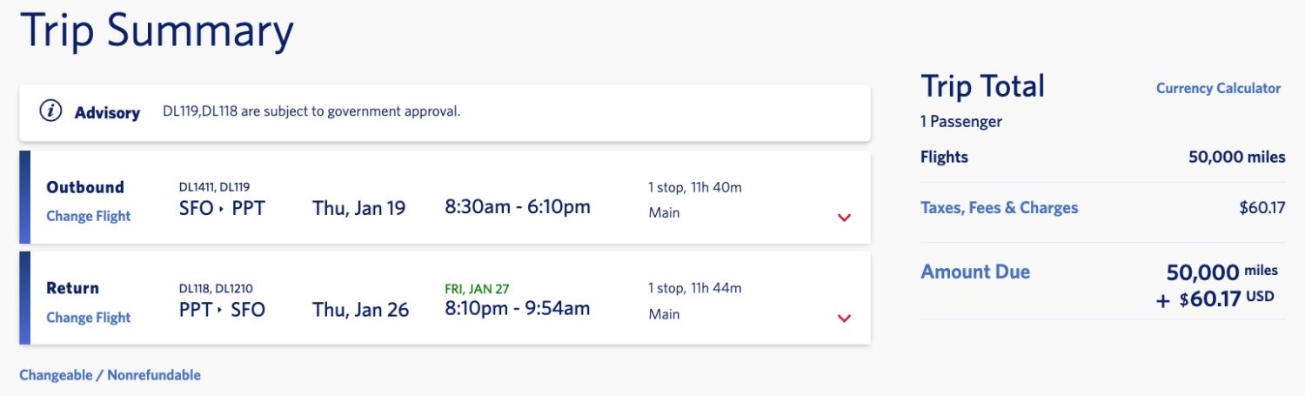Click the arrow icon between PPT and SFO
This screenshot has height=396, width=1305.
[x=222, y=310]
